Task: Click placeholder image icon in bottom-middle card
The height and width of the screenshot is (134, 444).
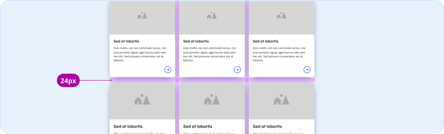Action: pyautogui.click(x=212, y=100)
